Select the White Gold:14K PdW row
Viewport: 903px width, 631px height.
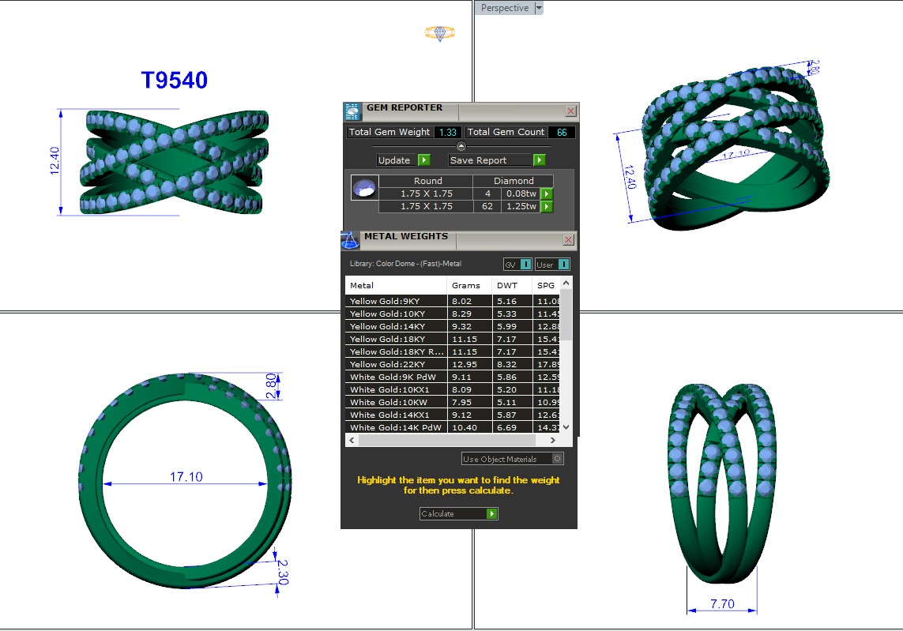point(453,427)
